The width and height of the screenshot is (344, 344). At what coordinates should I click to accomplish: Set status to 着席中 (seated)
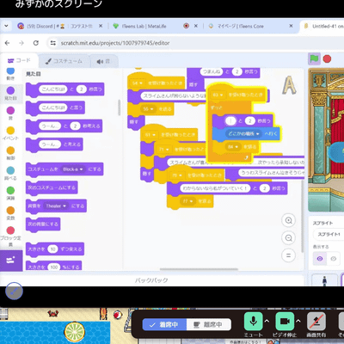click(x=164, y=324)
